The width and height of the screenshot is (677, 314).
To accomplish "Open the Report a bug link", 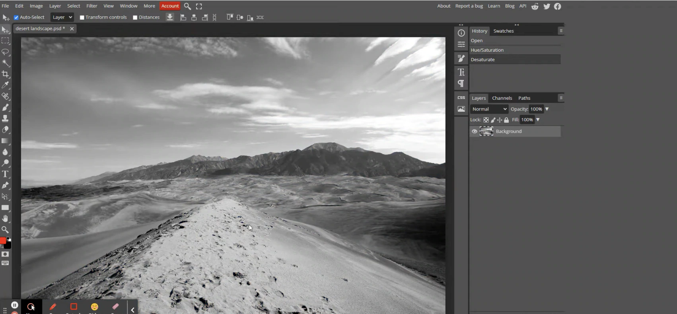I will click(x=469, y=6).
